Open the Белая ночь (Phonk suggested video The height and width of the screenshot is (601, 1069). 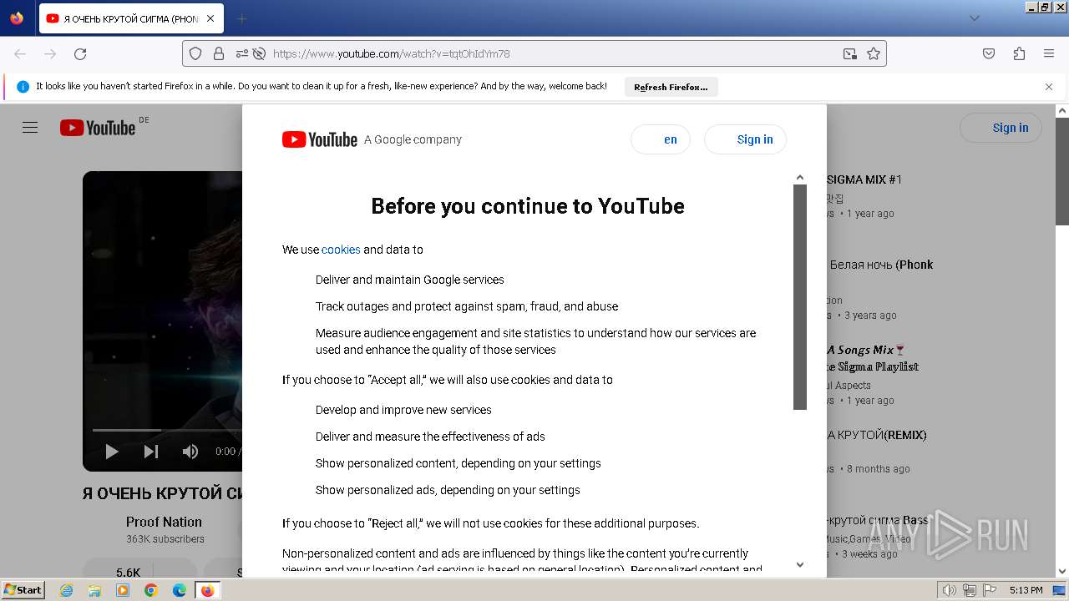pyautogui.click(x=880, y=265)
